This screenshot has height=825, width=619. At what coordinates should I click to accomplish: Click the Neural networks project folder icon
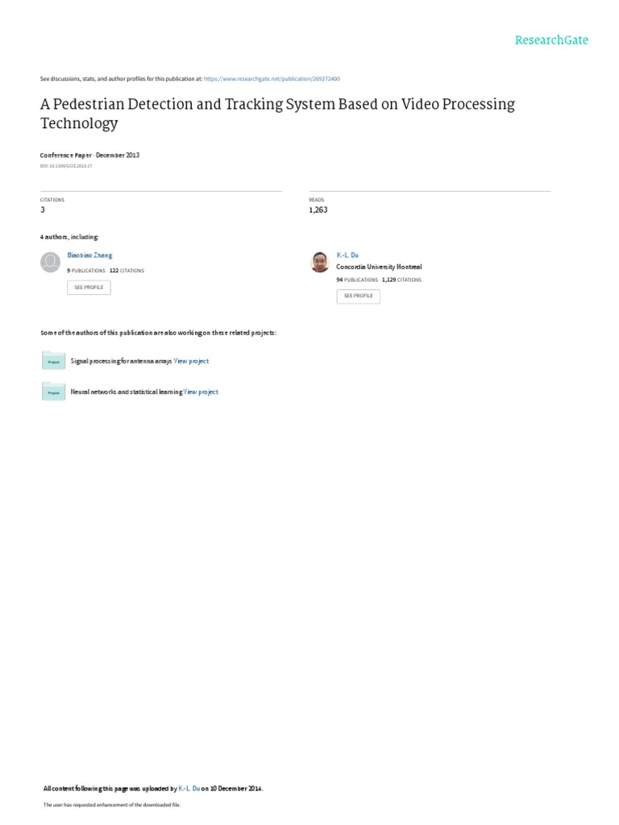53,392
